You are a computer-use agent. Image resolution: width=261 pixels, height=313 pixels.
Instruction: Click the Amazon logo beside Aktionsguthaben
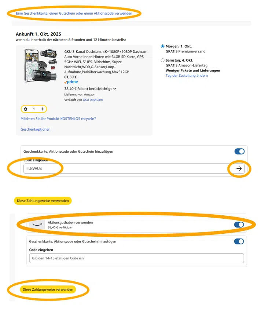[x=37, y=224]
